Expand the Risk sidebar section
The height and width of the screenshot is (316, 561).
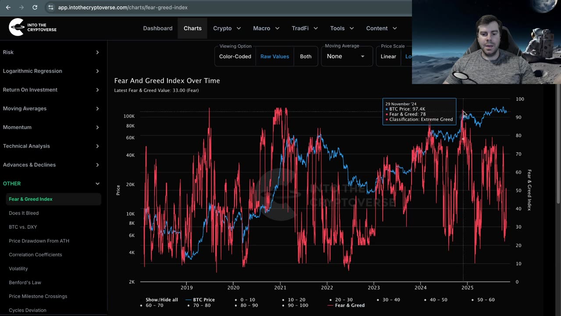point(51,52)
